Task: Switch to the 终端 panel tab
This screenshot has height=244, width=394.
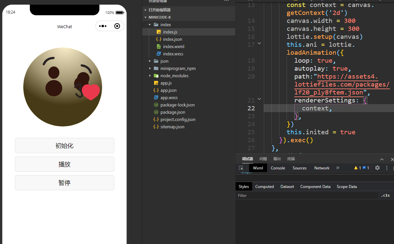Action: (291, 159)
